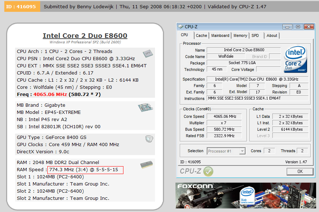The width and height of the screenshot is (319, 212).
Task: Click the L1 Inst. 2 x 32 KBytes field
Action: point(291,123)
